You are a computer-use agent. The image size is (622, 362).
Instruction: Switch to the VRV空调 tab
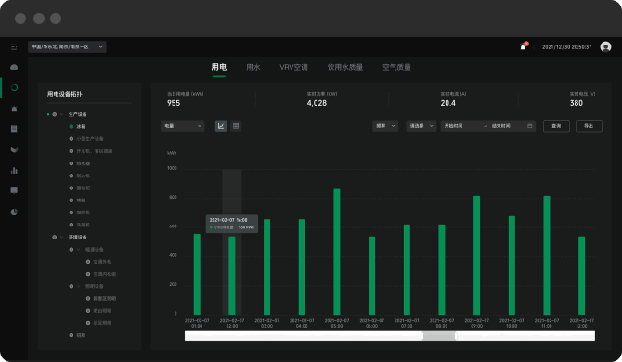point(293,67)
